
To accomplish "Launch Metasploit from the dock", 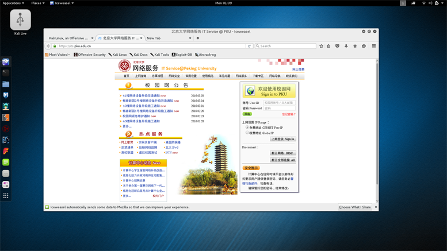I will [x=6, y=95].
